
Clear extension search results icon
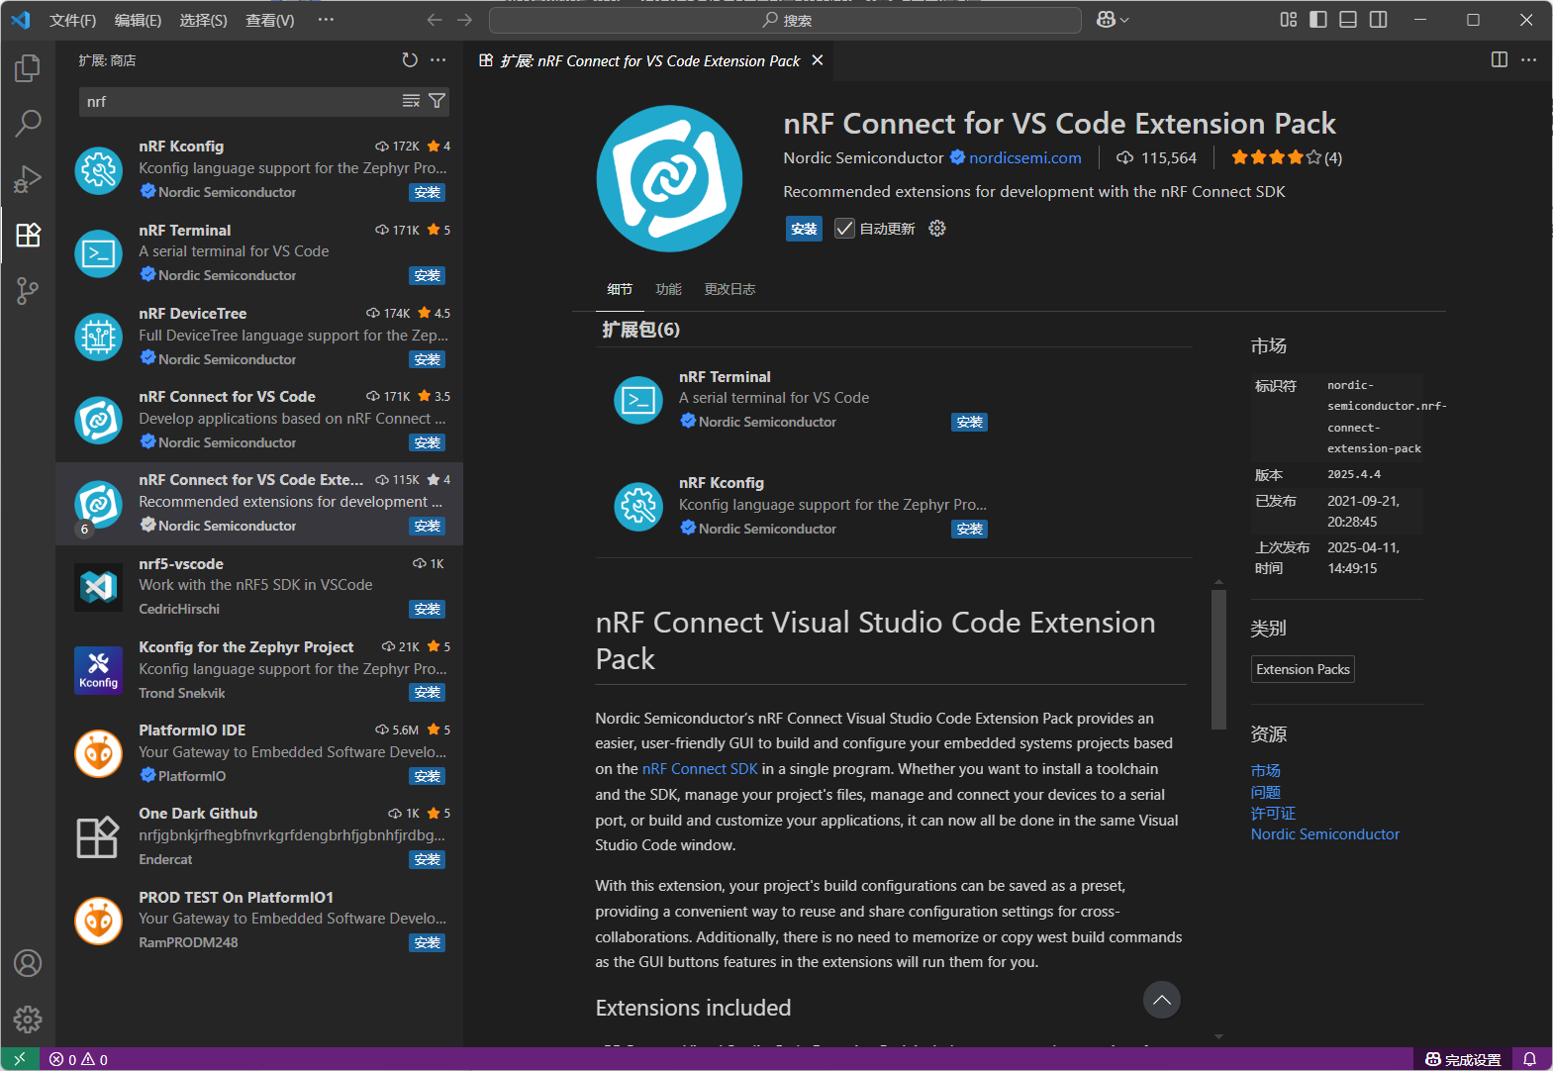(x=411, y=101)
